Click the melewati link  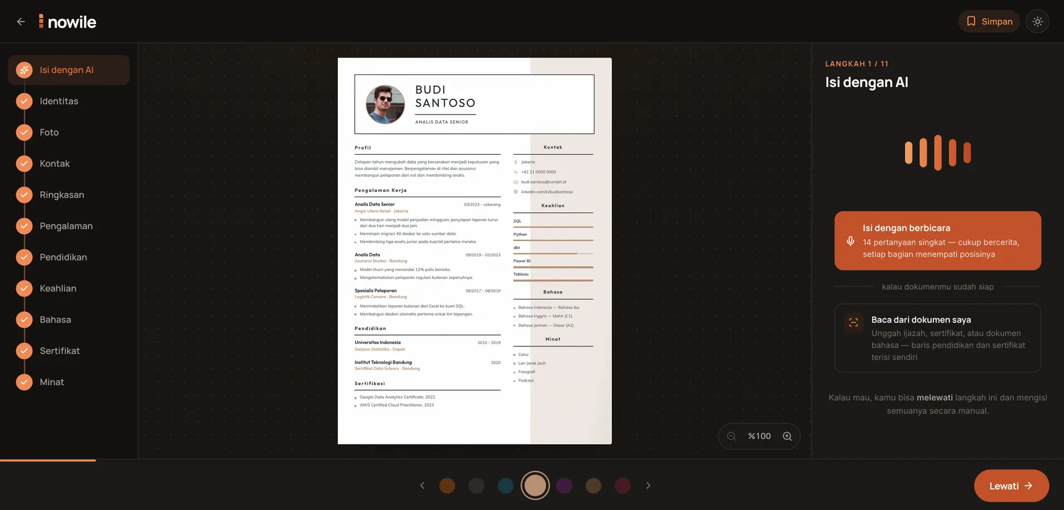[x=935, y=398]
